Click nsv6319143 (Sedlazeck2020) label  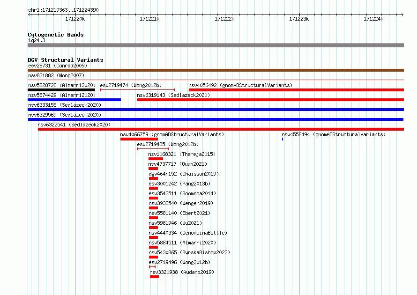(173, 95)
